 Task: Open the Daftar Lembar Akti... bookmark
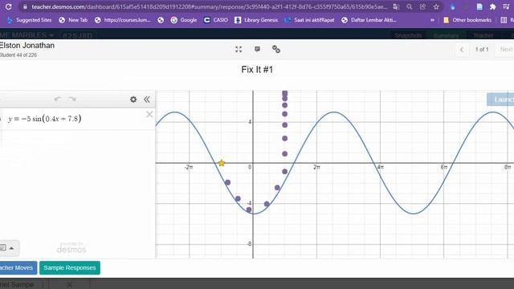click(369, 20)
